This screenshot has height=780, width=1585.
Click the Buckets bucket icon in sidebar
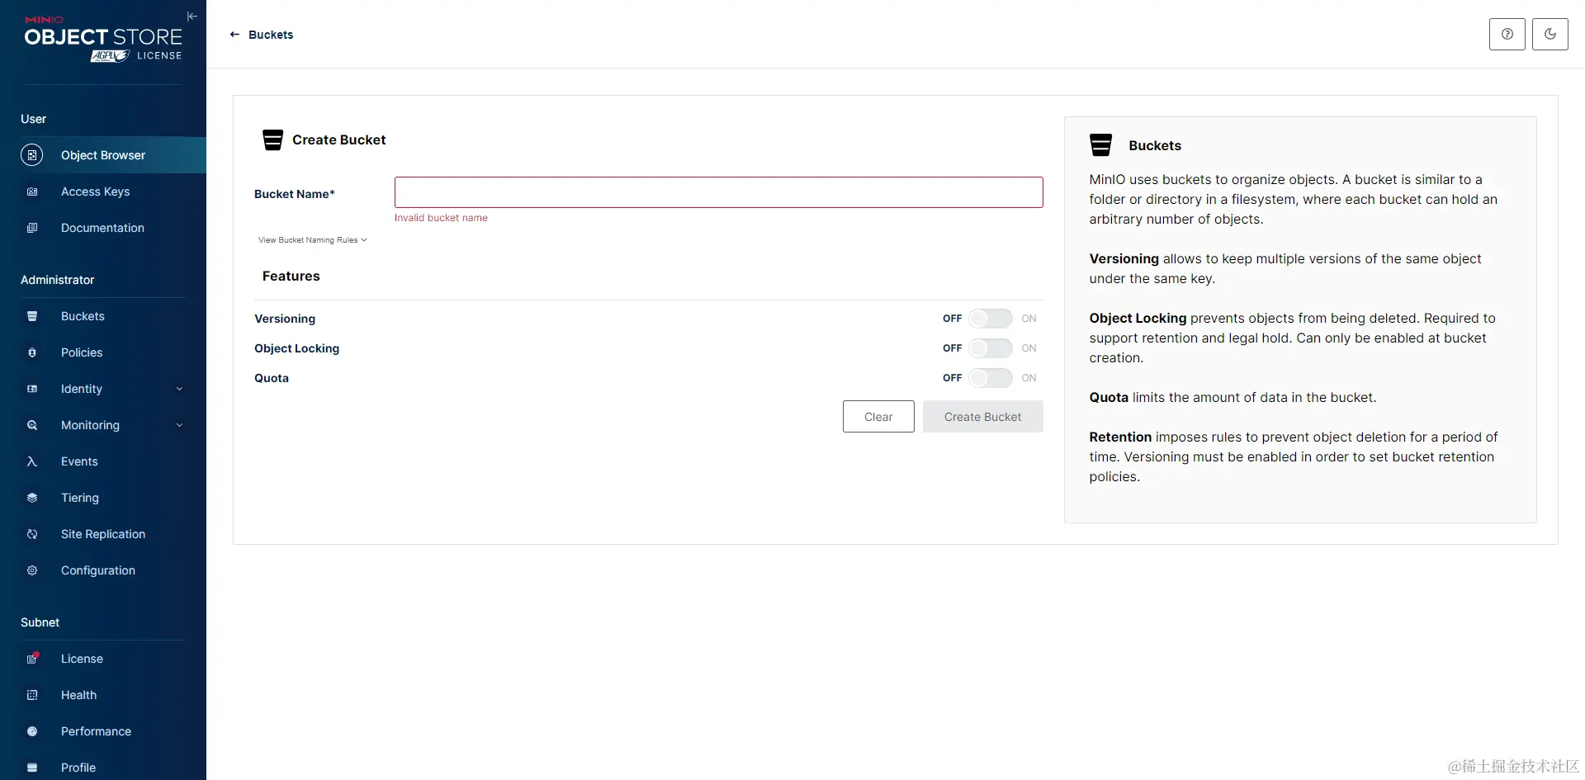[x=32, y=316]
